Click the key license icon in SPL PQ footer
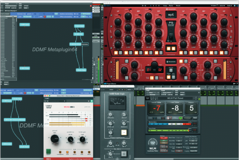The image size is (239, 160). point(234,84)
